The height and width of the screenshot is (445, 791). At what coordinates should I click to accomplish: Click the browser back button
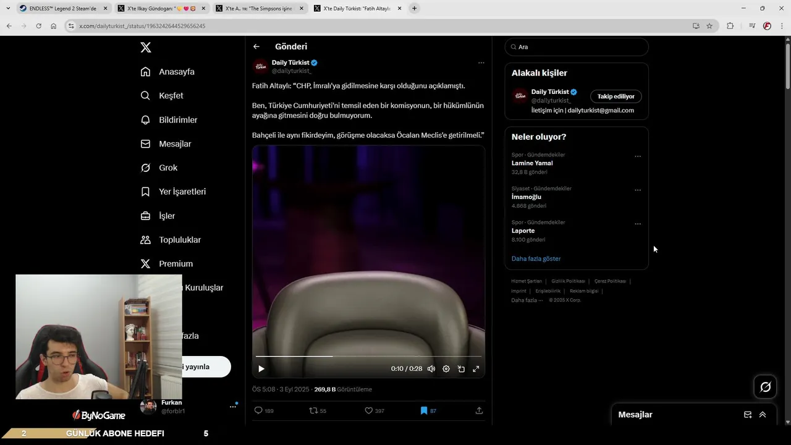(x=9, y=26)
